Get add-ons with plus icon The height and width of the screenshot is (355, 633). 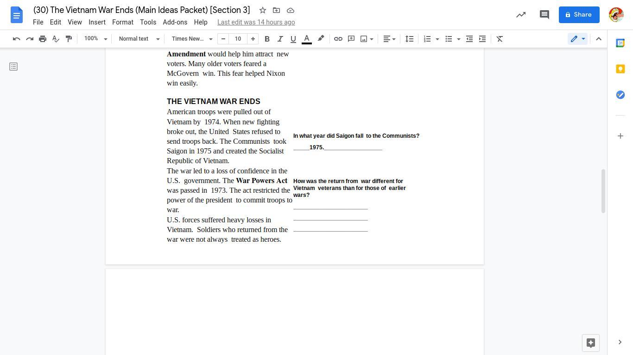[620, 136]
